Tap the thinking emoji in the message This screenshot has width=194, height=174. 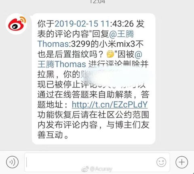click(x=110, y=54)
